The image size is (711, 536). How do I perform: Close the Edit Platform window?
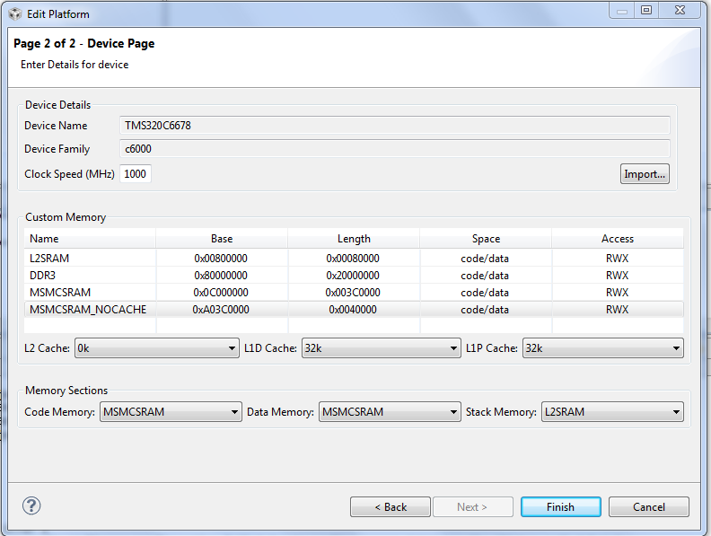coord(680,10)
